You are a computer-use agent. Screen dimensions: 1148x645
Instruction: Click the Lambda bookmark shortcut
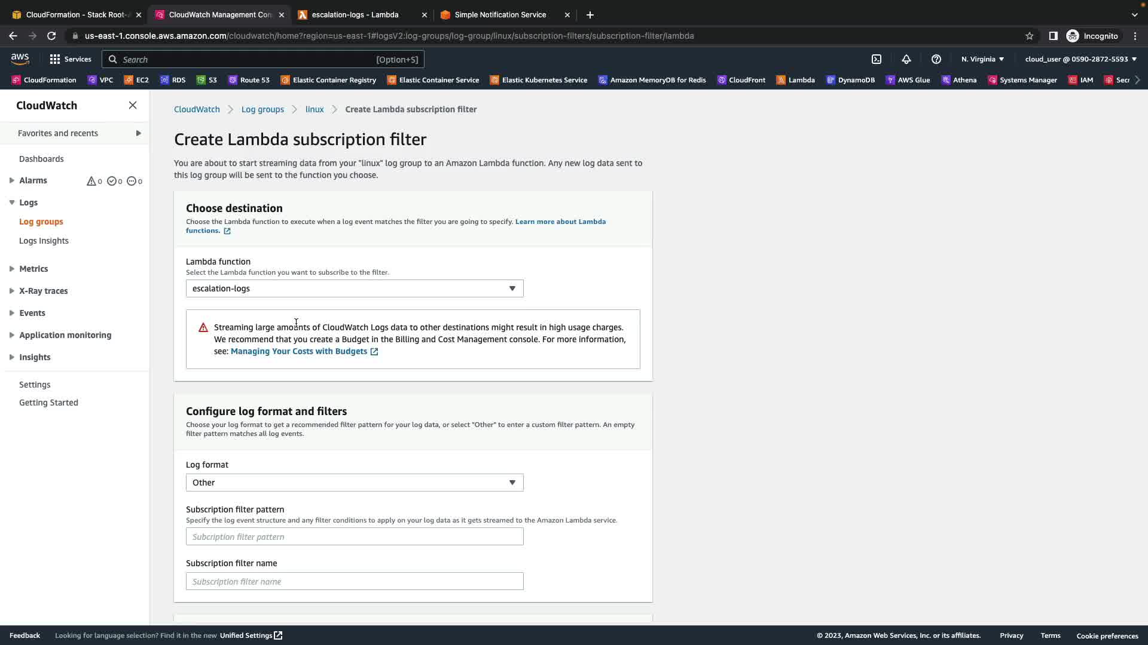point(795,80)
